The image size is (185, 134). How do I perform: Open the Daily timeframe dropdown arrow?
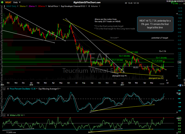(20, 2)
